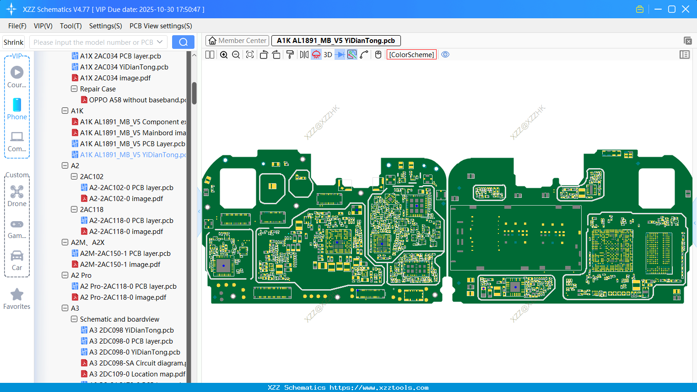Viewport: 697px width, 392px height.
Task: Click the paint roller icon
Action: (290, 55)
